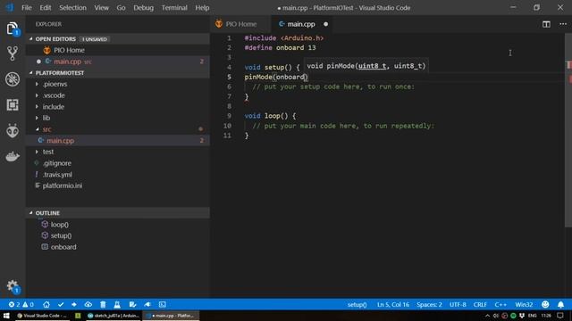Open the Explorer view in activity bar
Viewport: 572px width, 321px height.
click(x=12, y=29)
